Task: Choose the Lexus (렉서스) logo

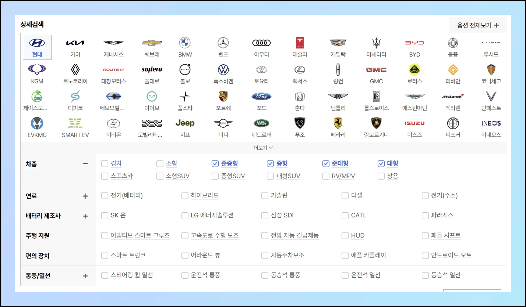Action: point(300,69)
